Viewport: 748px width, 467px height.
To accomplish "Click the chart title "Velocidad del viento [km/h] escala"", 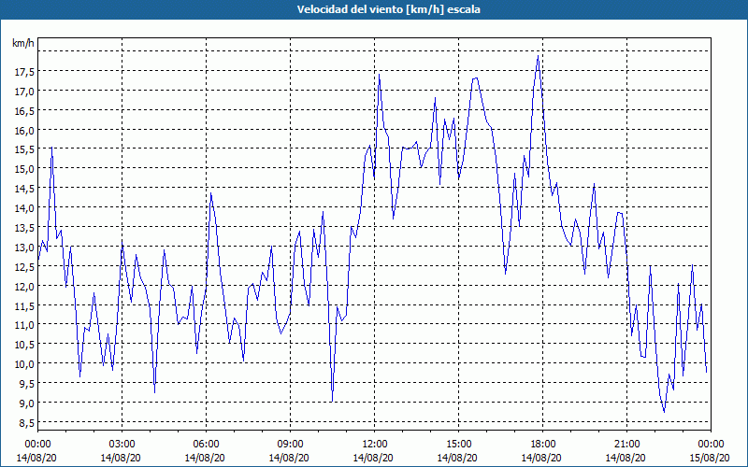I will tap(388, 9).
